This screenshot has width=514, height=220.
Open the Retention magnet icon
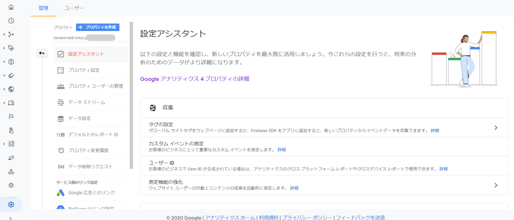click(x=11, y=75)
